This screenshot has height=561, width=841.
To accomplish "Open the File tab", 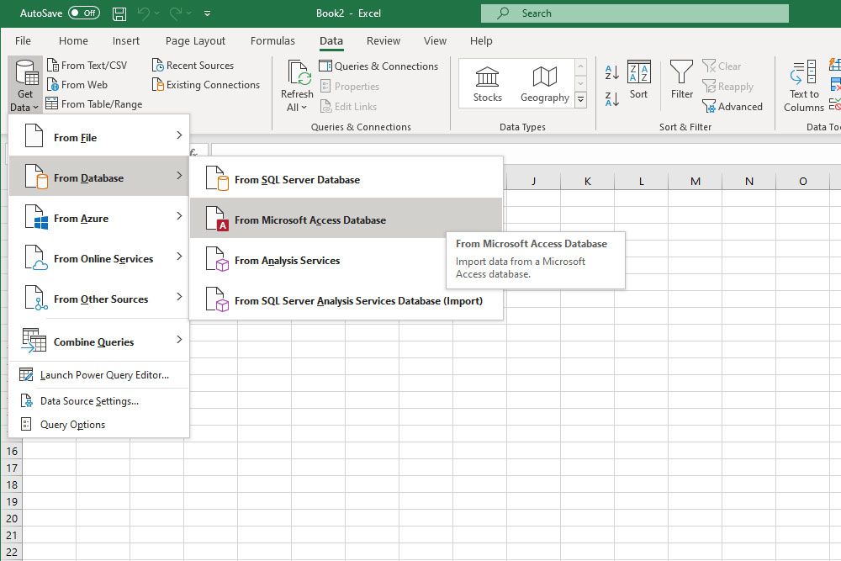I will click(23, 40).
